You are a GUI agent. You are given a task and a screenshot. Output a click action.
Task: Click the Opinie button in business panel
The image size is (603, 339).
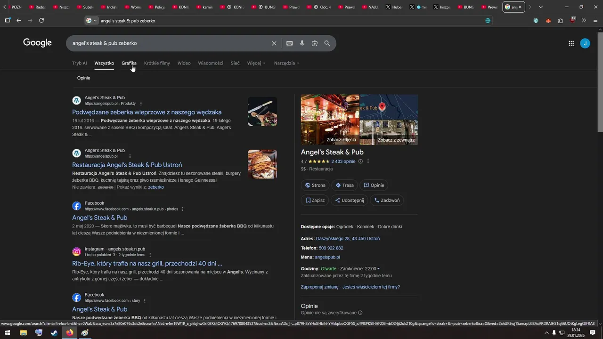pos(374,186)
